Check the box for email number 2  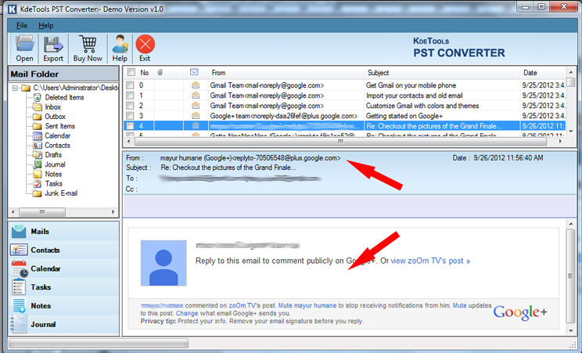pyautogui.click(x=131, y=106)
